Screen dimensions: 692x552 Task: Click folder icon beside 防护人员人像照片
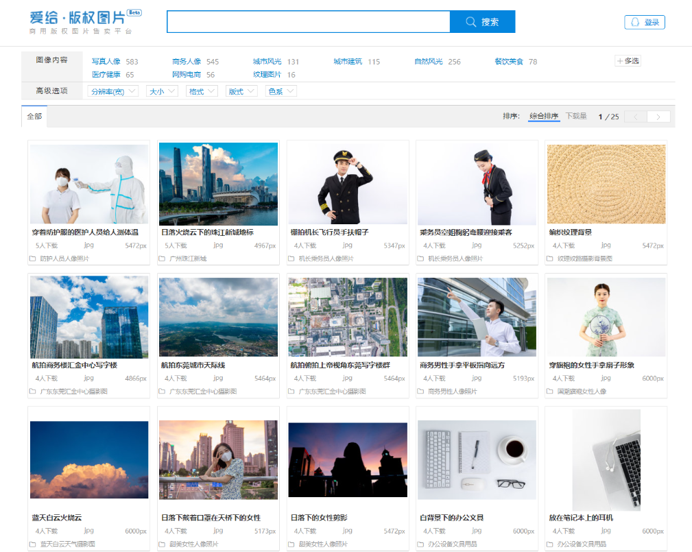33,259
